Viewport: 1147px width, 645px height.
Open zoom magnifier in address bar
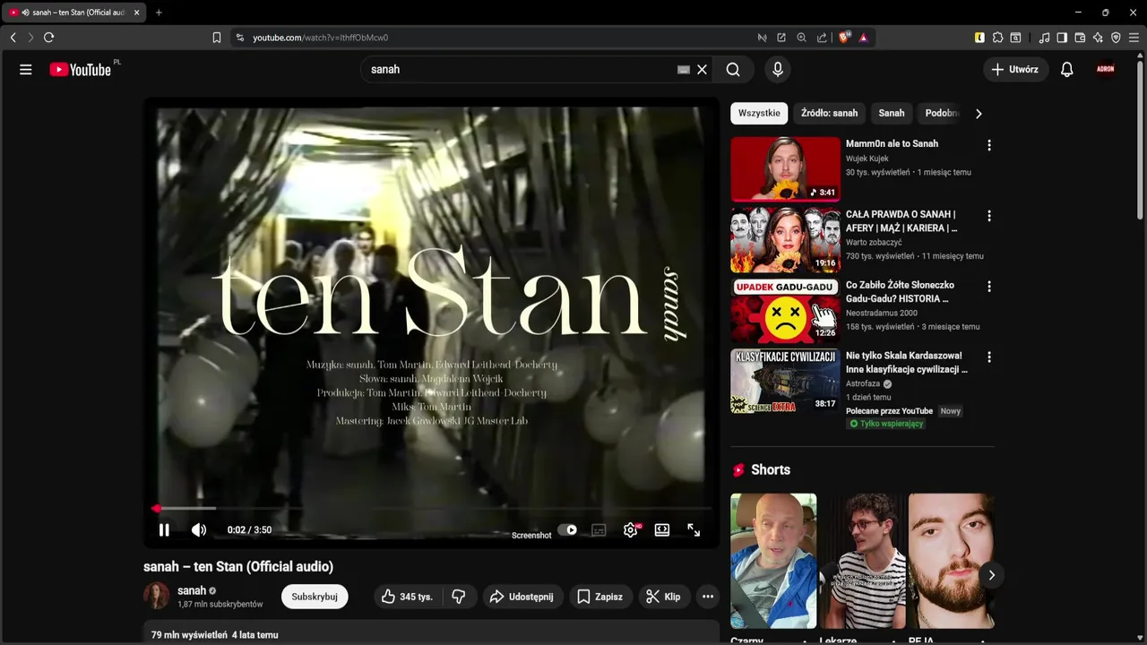click(x=802, y=38)
